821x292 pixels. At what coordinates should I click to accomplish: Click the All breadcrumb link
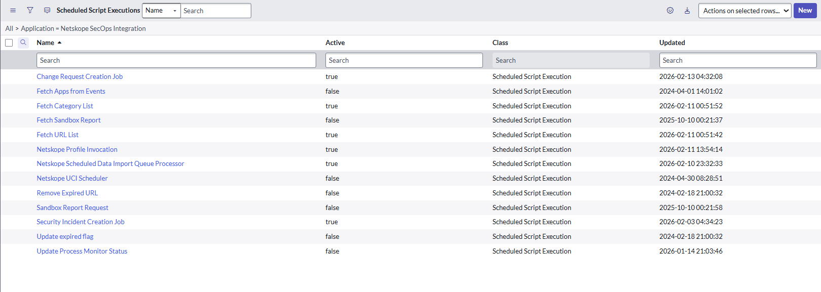(9, 28)
